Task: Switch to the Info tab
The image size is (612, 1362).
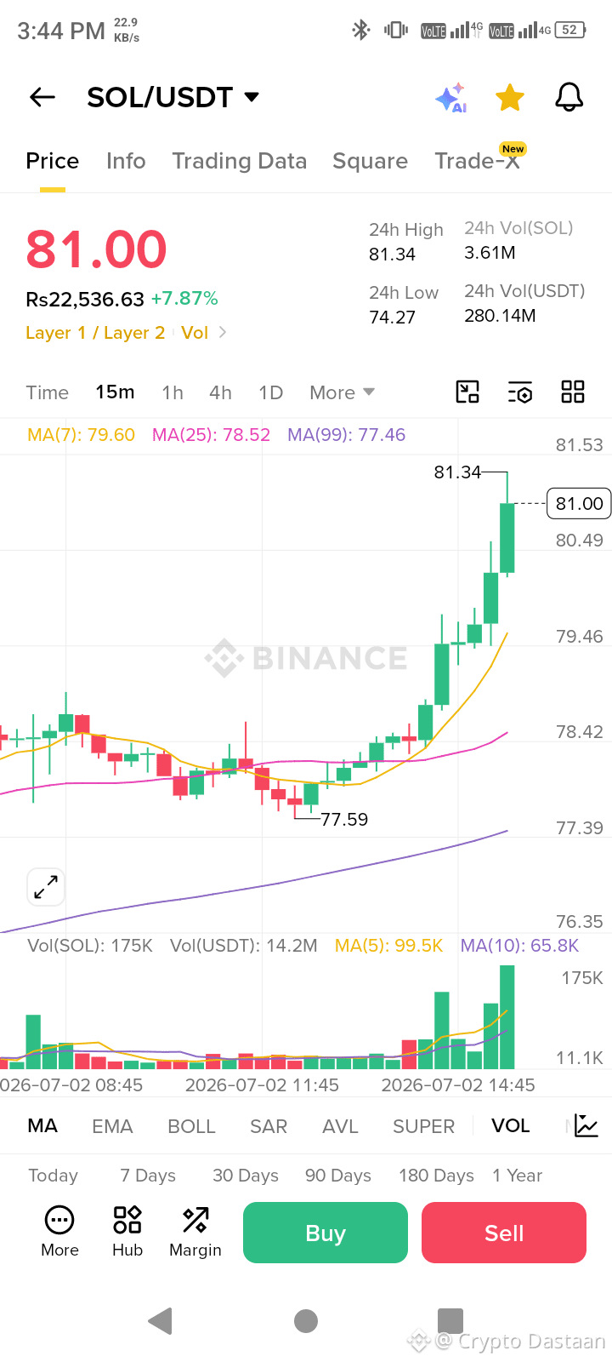Action: pos(126,161)
